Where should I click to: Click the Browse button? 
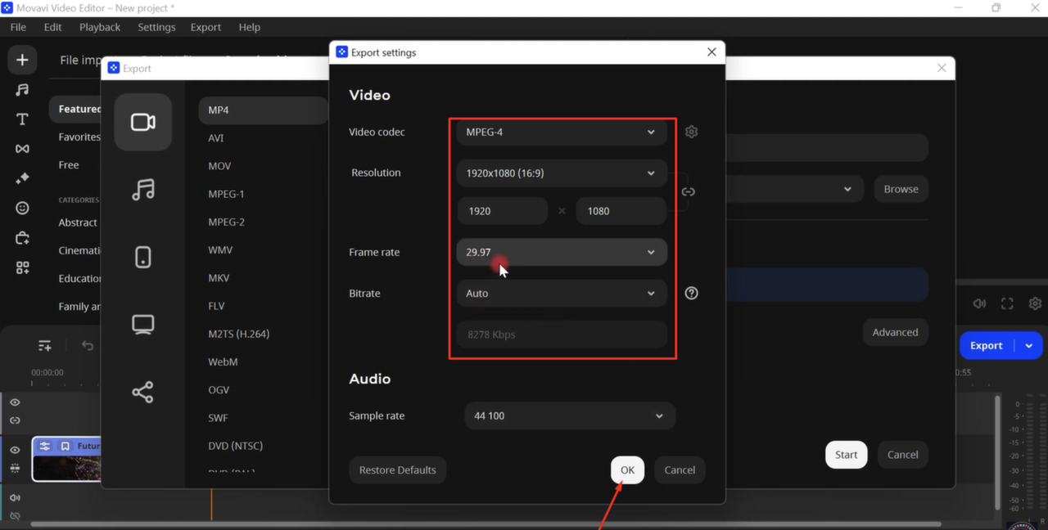901,189
